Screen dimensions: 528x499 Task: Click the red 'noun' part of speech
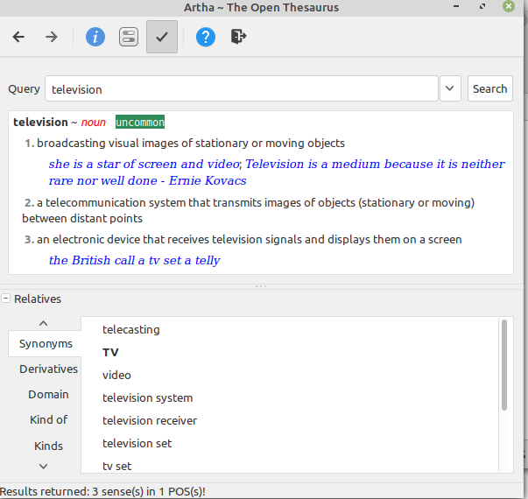pos(94,123)
